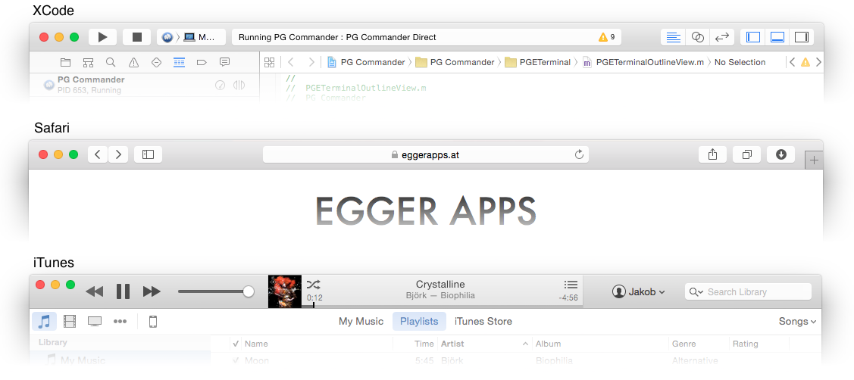Open Xcode breakpoint navigator
854x380 pixels.
[x=202, y=62]
